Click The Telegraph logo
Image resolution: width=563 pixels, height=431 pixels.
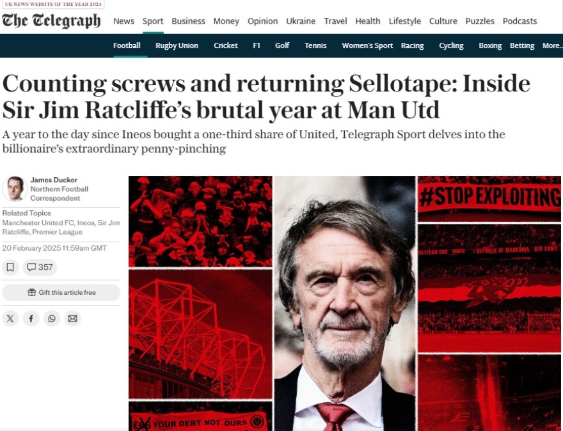pos(51,21)
